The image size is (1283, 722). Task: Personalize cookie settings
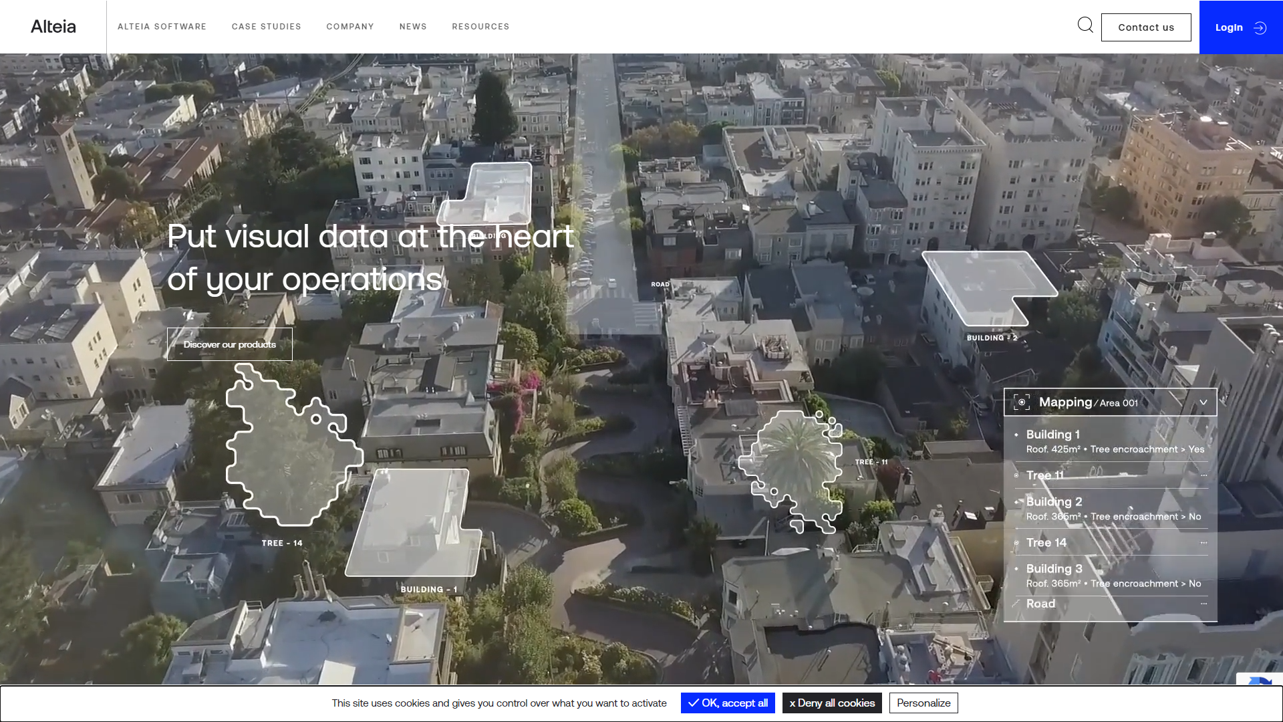(923, 703)
